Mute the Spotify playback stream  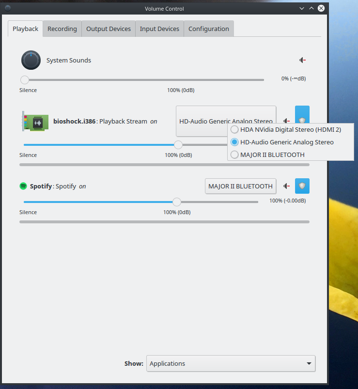tap(287, 186)
